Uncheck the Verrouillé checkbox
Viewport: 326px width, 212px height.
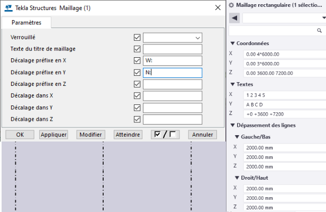tap(138, 38)
